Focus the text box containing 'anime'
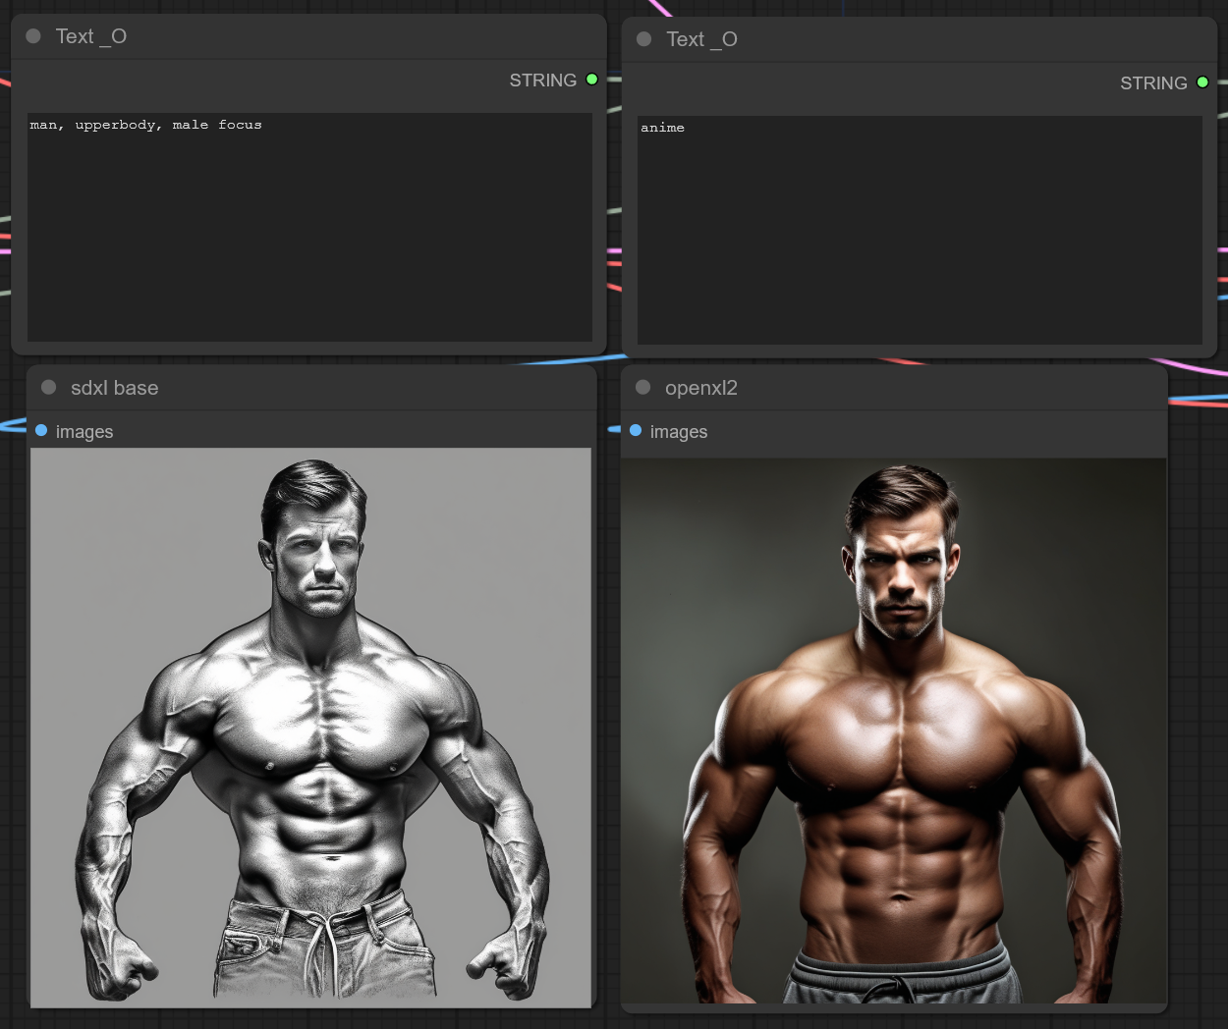Image resolution: width=1228 pixels, height=1029 pixels. point(920,231)
